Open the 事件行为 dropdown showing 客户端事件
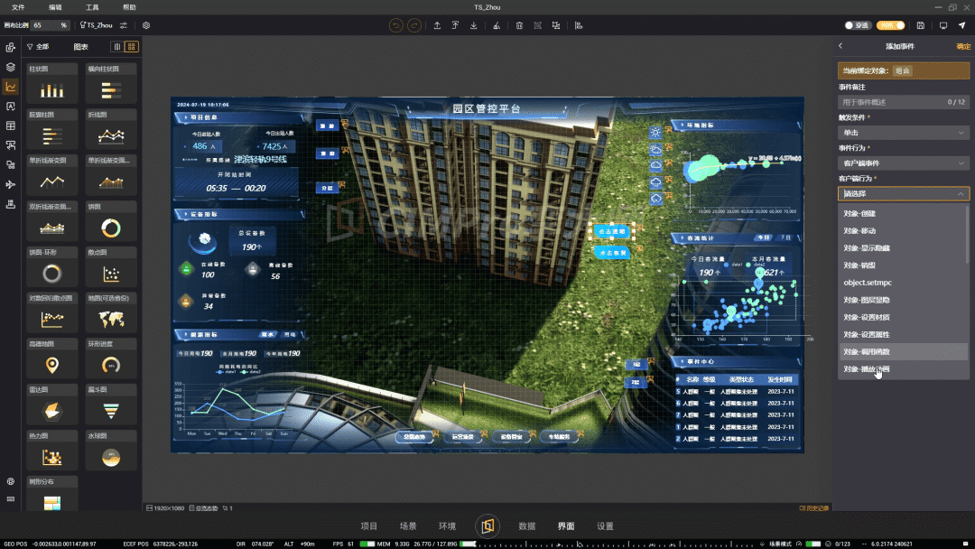This screenshot has height=549, width=975. (x=904, y=163)
